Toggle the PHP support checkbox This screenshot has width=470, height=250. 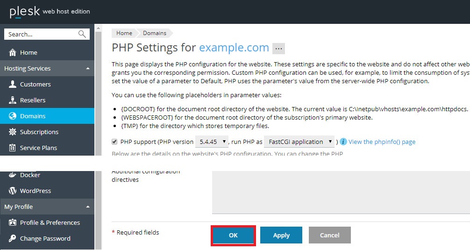pyautogui.click(x=114, y=142)
